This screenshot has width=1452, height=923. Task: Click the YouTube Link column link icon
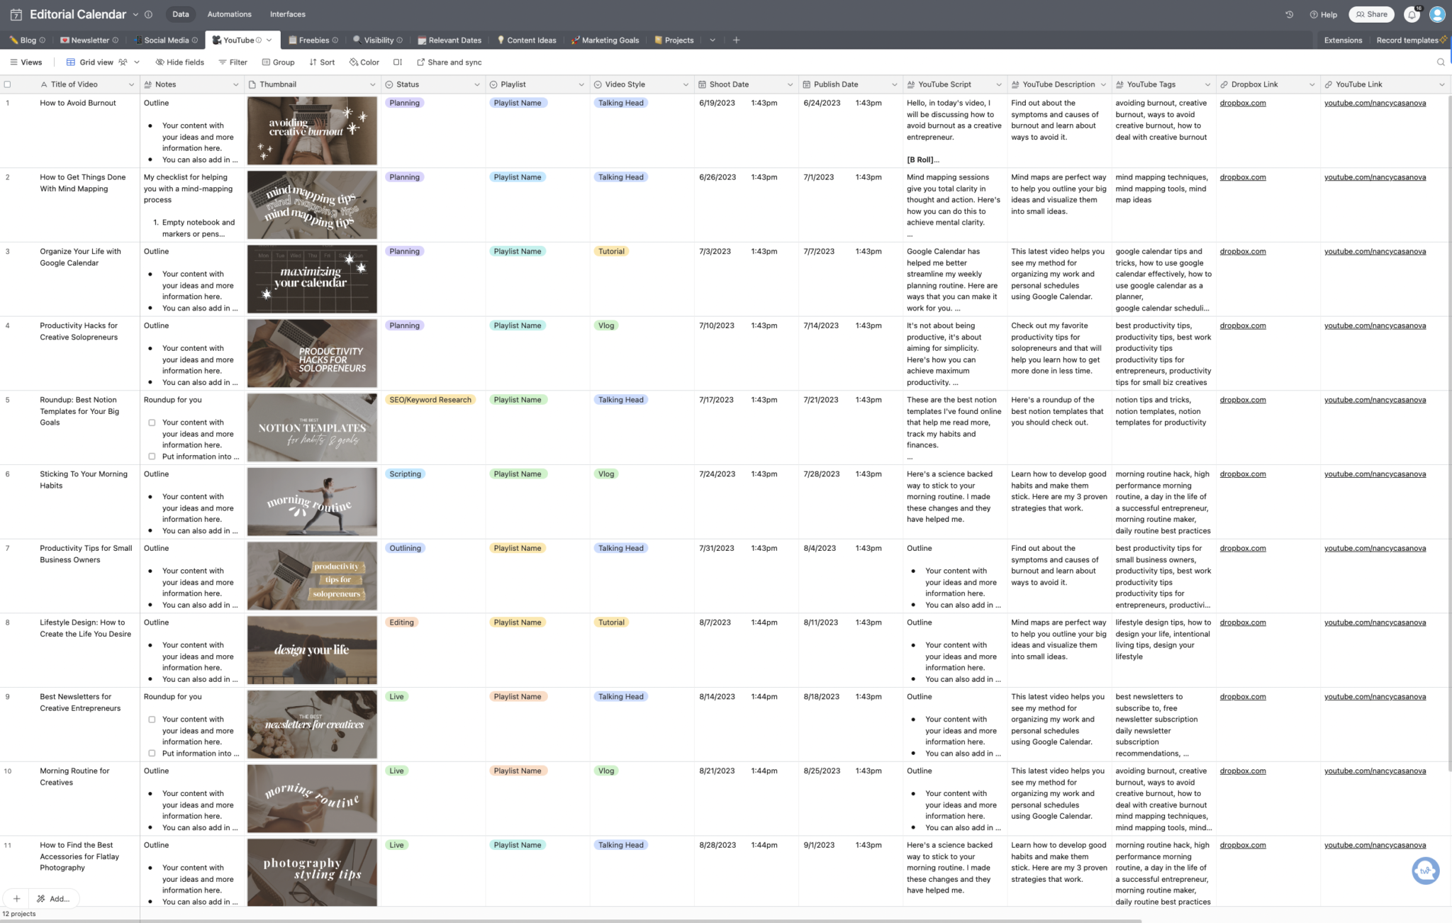(x=1328, y=84)
